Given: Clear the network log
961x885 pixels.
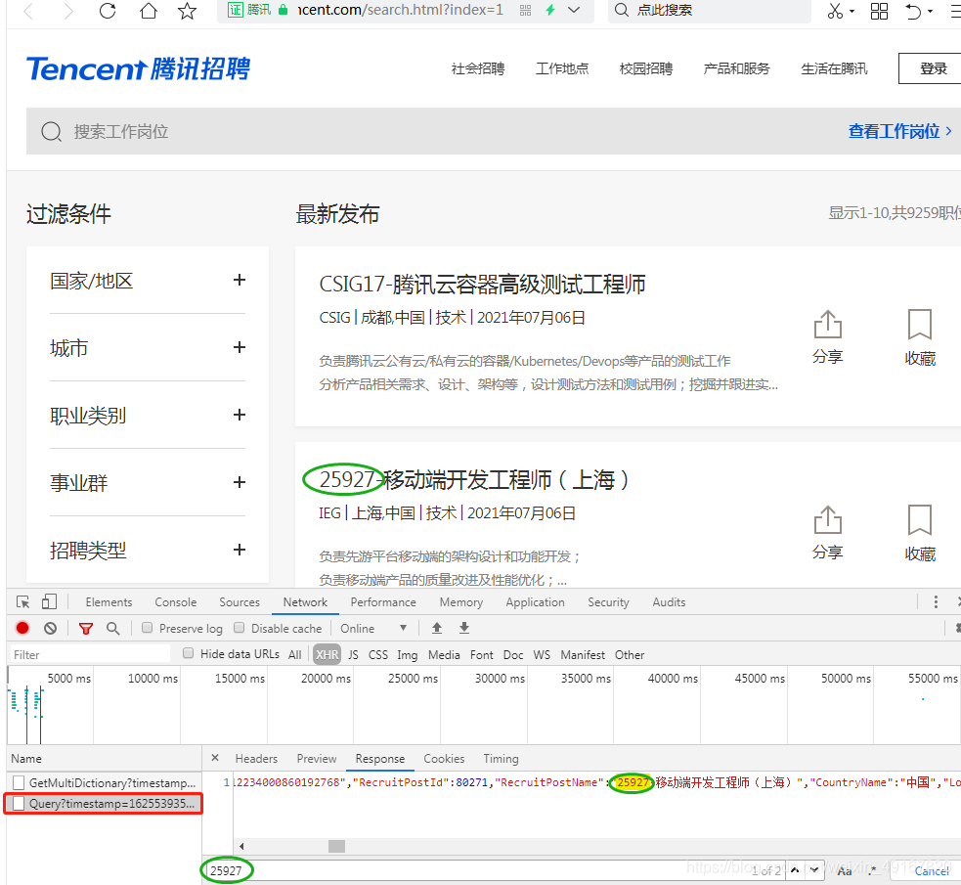Looking at the screenshot, I should [x=50, y=628].
